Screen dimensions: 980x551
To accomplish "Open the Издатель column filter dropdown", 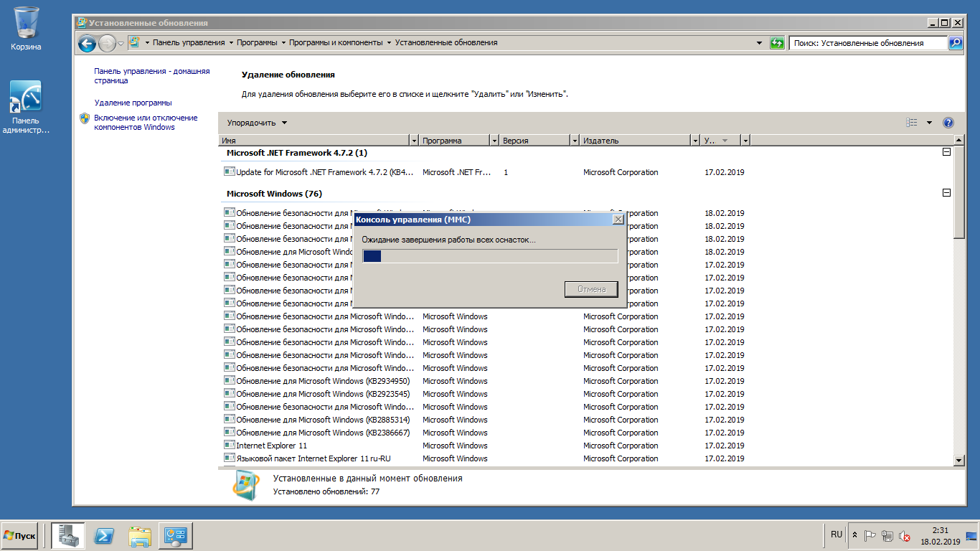I will pos(695,141).
